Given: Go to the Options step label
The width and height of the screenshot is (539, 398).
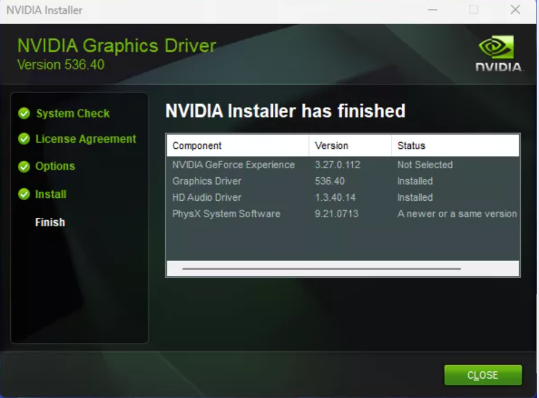Looking at the screenshot, I should (55, 166).
